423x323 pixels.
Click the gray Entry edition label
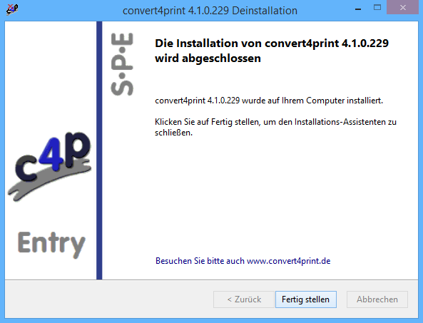(x=51, y=245)
